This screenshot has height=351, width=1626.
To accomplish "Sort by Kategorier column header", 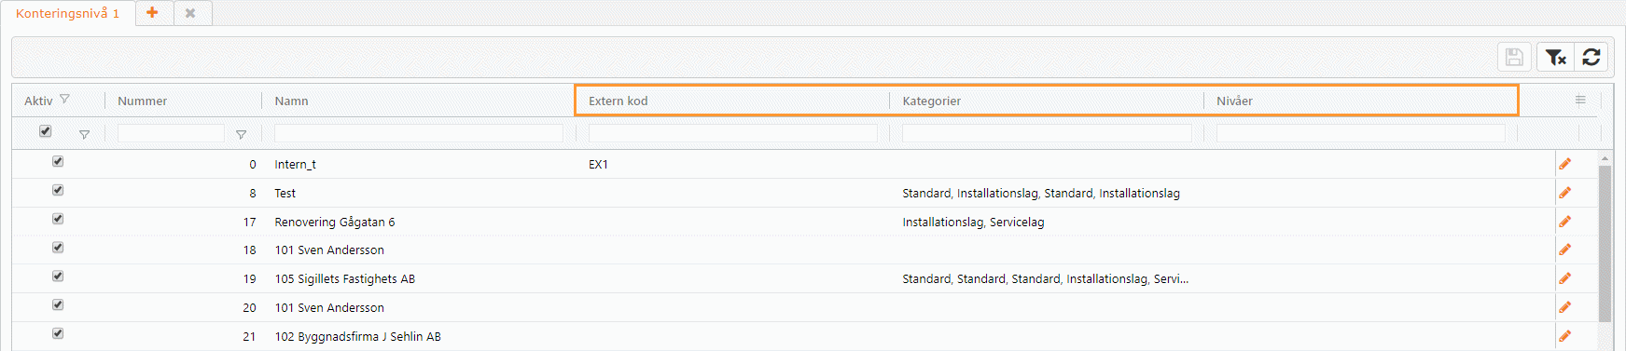I will coord(931,101).
